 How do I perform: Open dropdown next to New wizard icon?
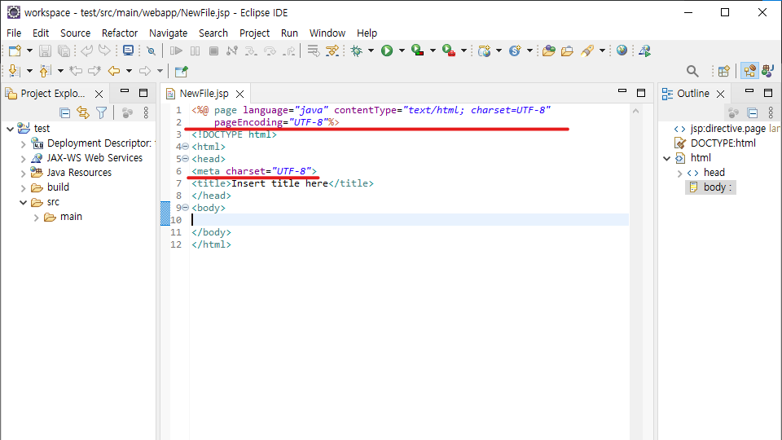click(29, 51)
